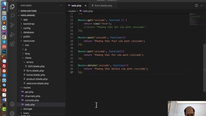This screenshot has height=116, width=206.
Task: Collapse the errors folder
Action: pyautogui.click(x=41, y=62)
